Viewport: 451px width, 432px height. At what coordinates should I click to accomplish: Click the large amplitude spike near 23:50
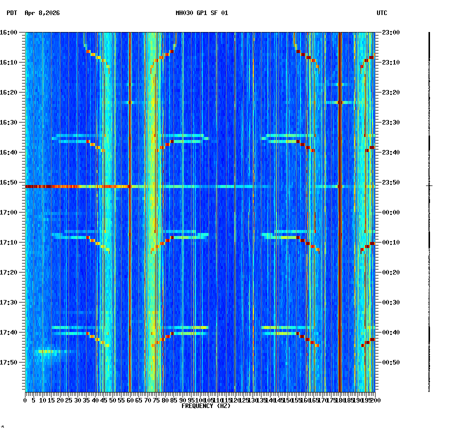coord(428,185)
